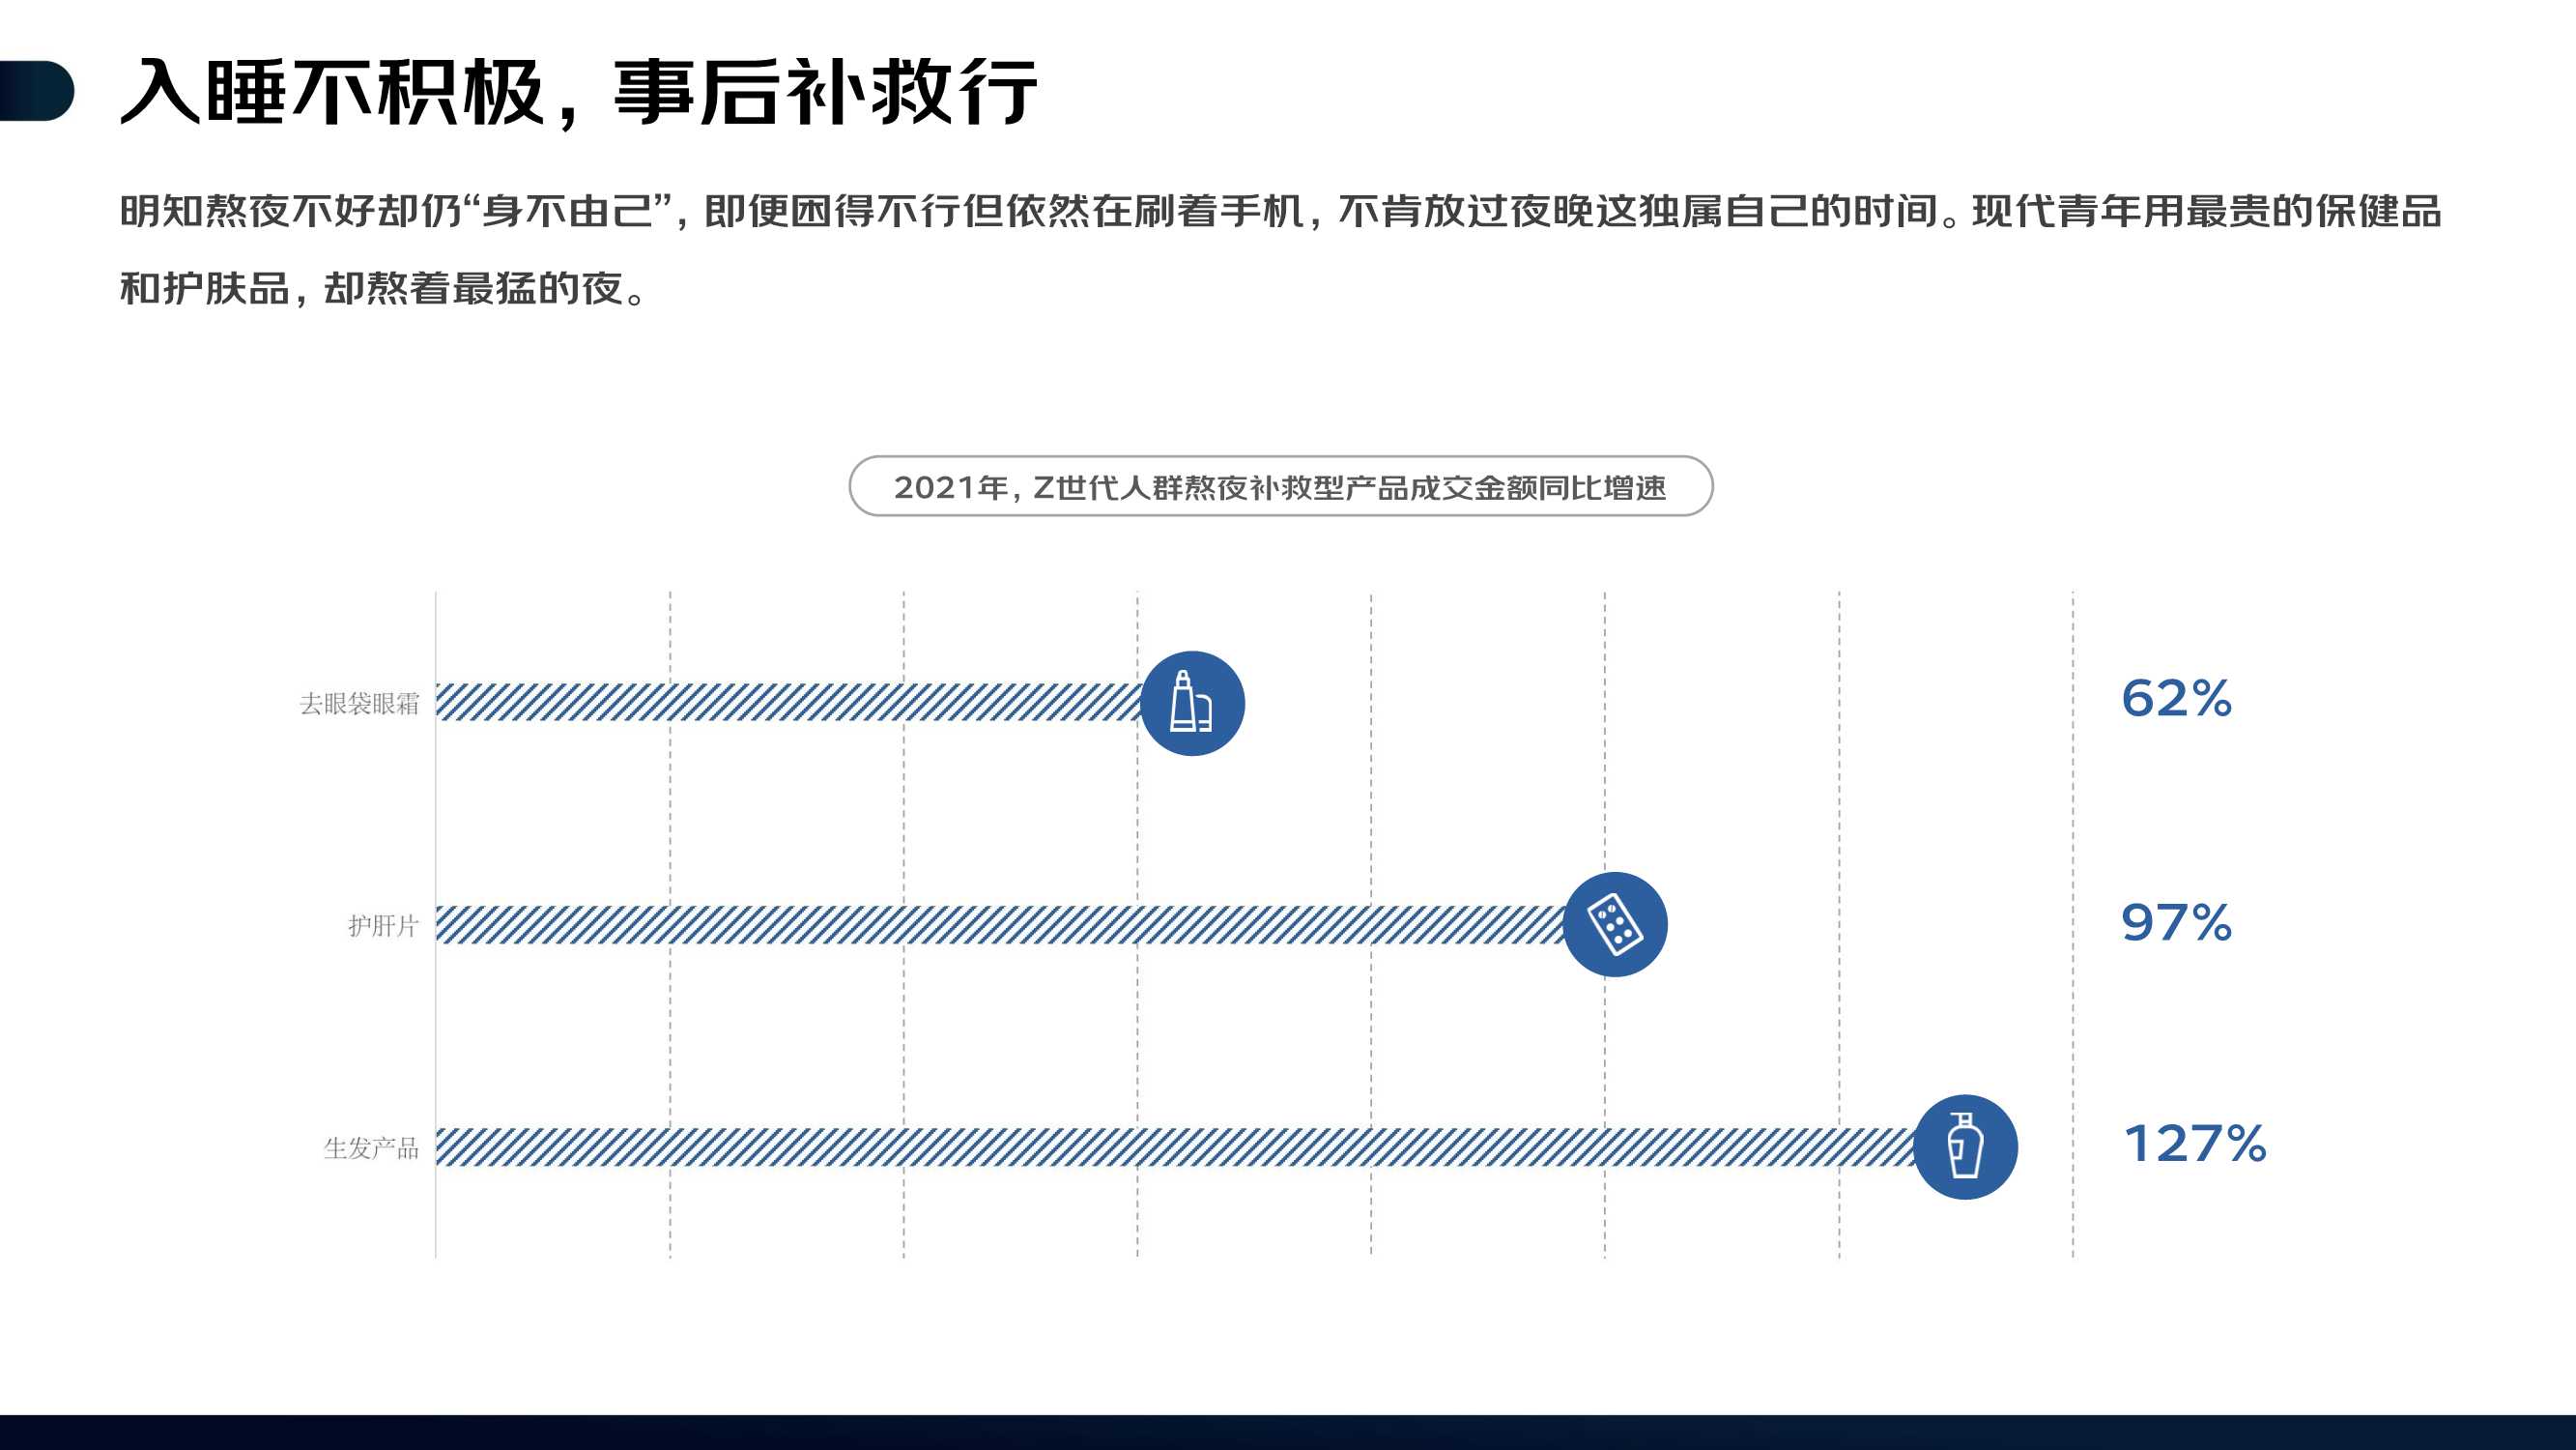The width and height of the screenshot is (2576, 1450).
Task: Click the 127% value label
Action: tap(2195, 1144)
